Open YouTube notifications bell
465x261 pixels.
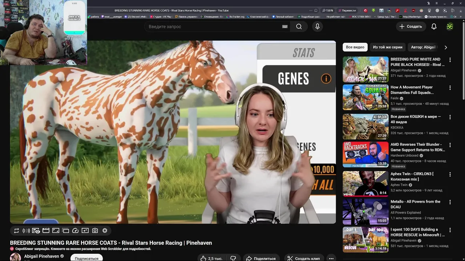coord(434,26)
